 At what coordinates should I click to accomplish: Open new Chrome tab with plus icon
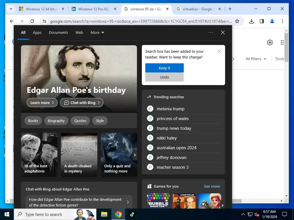coord(230,9)
